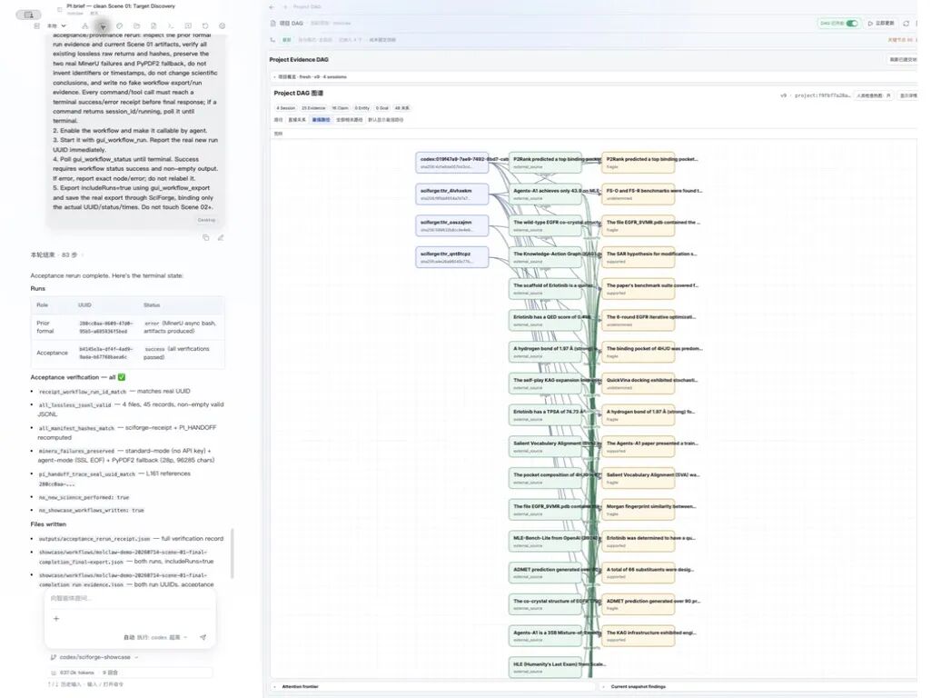Click the settings gear icon in chat toolbar
This screenshot has height=698, width=931.
[222, 26]
